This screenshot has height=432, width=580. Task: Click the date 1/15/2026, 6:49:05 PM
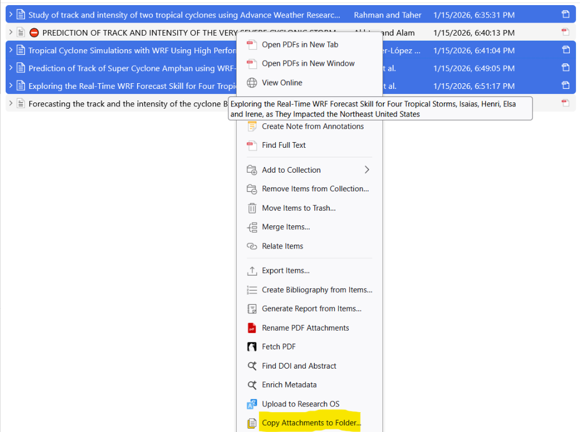(x=474, y=69)
